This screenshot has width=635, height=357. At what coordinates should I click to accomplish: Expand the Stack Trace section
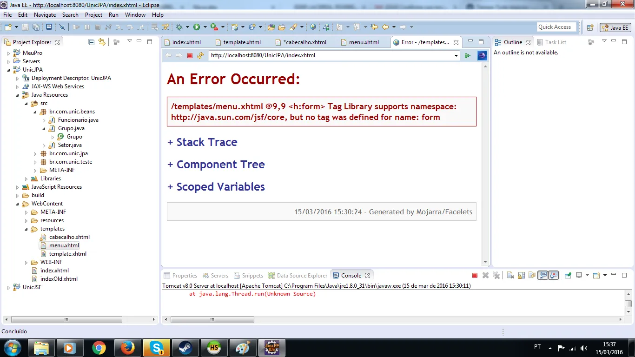[x=202, y=142]
